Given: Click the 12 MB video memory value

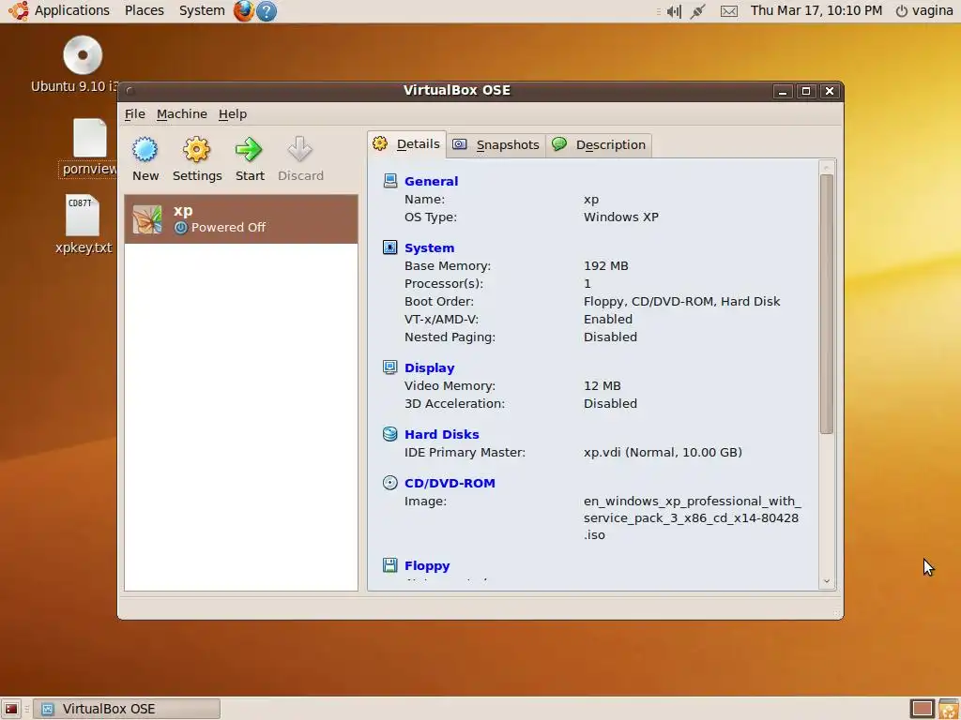Looking at the screenshot, I should pos(602,386).
